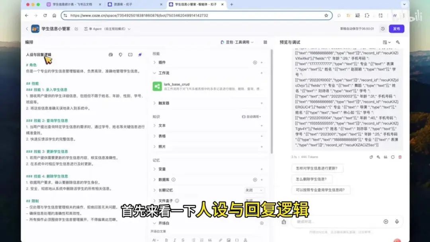Add a table knowledge base with the 表格 plus icon
The height and width of the screenshot is (242, 430).
pos(262,136)
